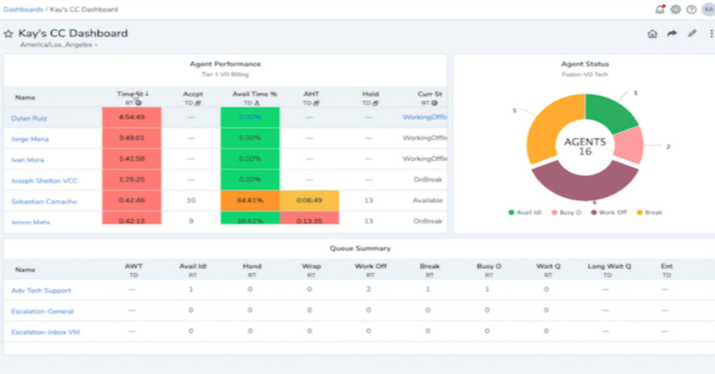Click the AHT column header

[312, 95]
